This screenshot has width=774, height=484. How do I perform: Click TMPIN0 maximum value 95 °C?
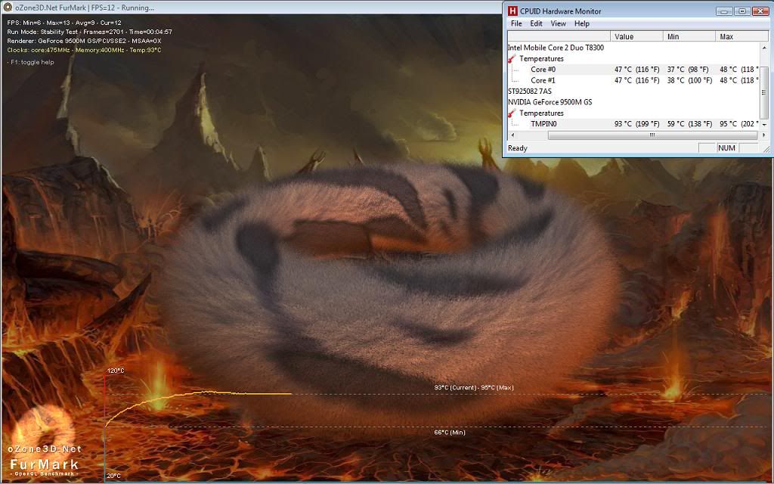click(x=739, y=123)
